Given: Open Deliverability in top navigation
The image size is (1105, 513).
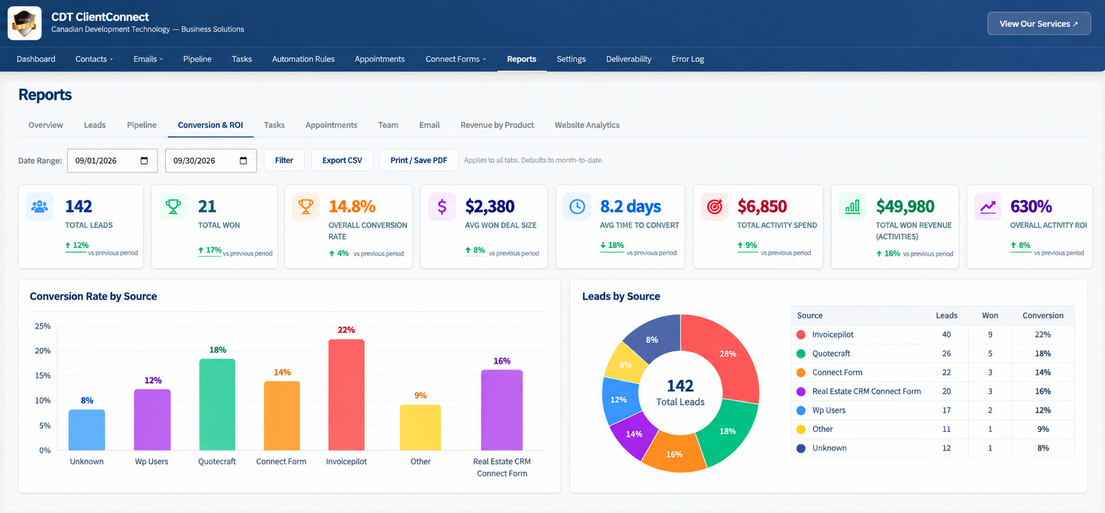Looking at the screenshot, I should coord(629,59).
